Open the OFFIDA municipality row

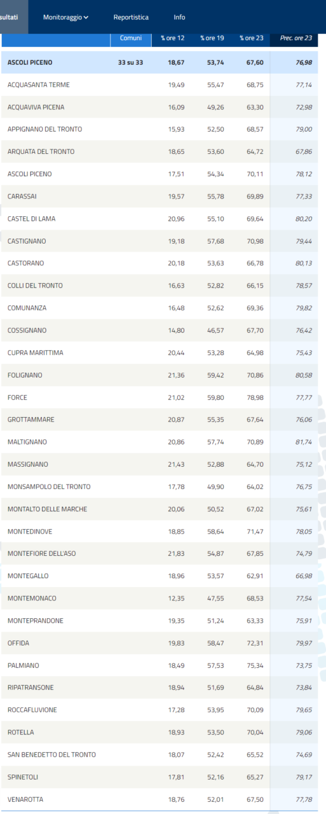click(160, 643)
